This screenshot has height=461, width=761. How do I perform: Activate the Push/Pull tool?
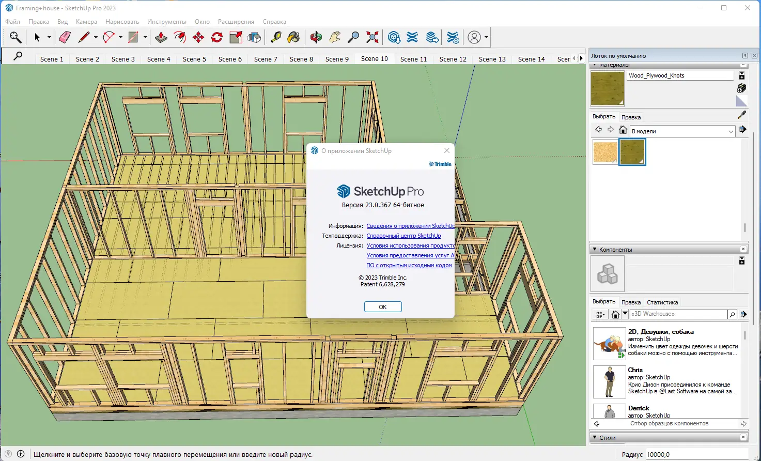click(x=161, y=37)
